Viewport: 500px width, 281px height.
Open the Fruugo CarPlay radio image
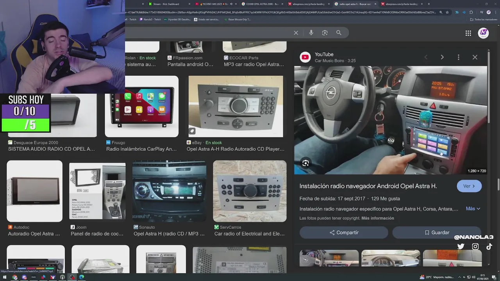141,107
